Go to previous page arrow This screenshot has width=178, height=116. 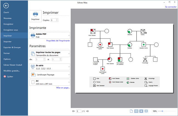73,111
